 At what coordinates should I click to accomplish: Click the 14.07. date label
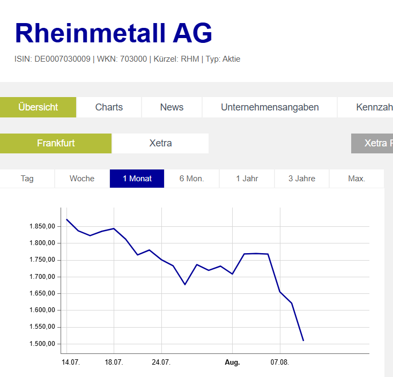click(71, 363)
